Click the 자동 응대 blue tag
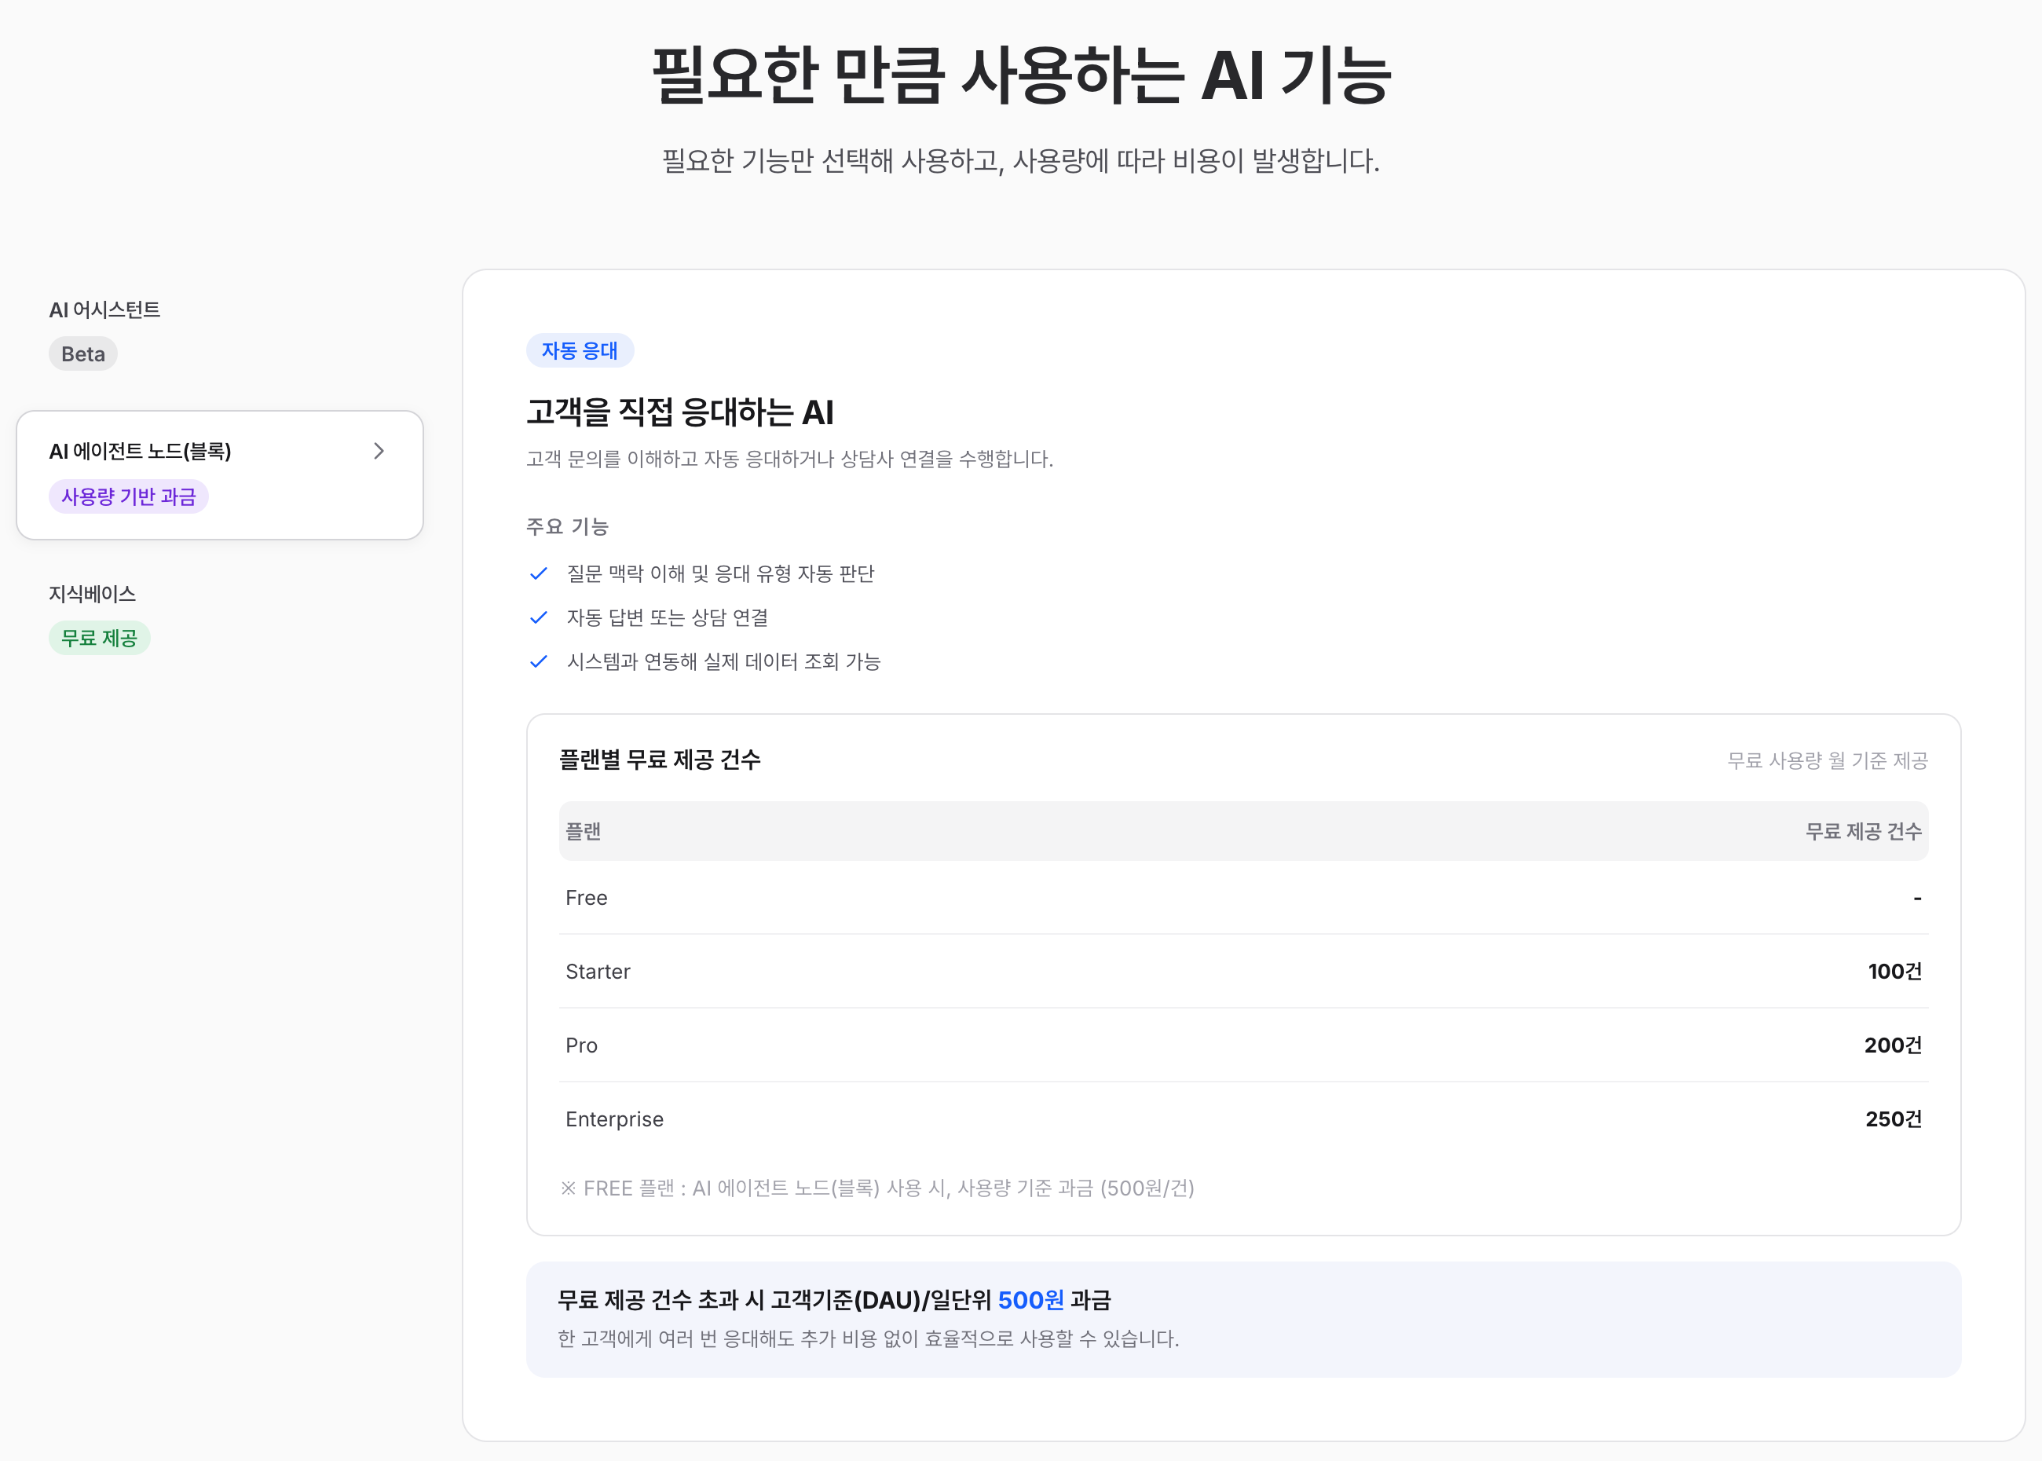The height and width of the screenshot is (1461, 2042). (580, 350)
